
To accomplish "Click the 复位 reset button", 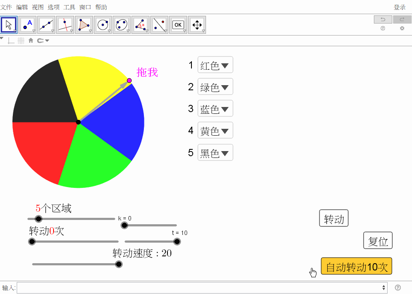I will (x=378, y=241).
